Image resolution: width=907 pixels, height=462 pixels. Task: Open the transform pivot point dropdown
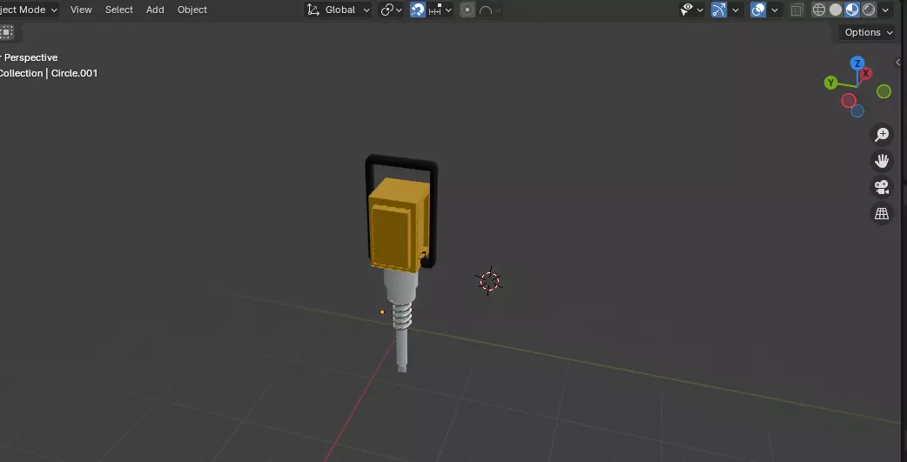pyautogui.click(x=391, y=10)
